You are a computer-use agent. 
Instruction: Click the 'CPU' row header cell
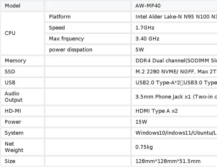[x=22, y=33]
